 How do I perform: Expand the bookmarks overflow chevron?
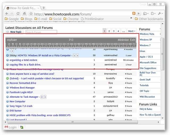131,19
